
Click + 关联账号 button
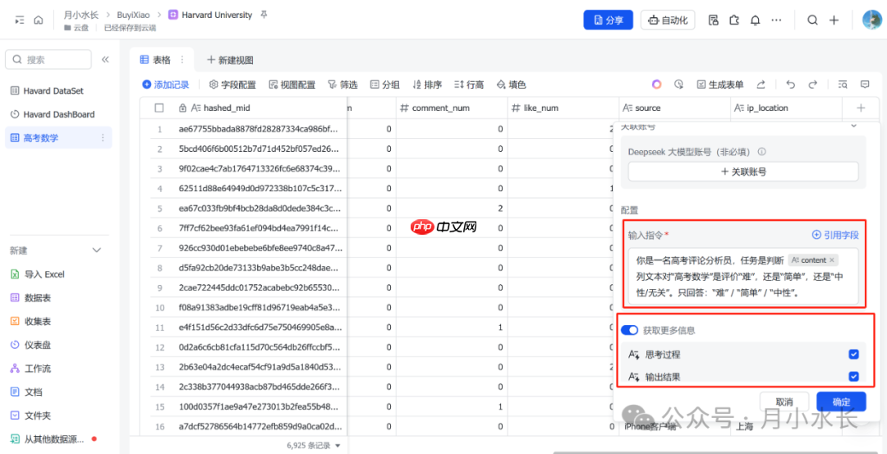tap(743, 172)
